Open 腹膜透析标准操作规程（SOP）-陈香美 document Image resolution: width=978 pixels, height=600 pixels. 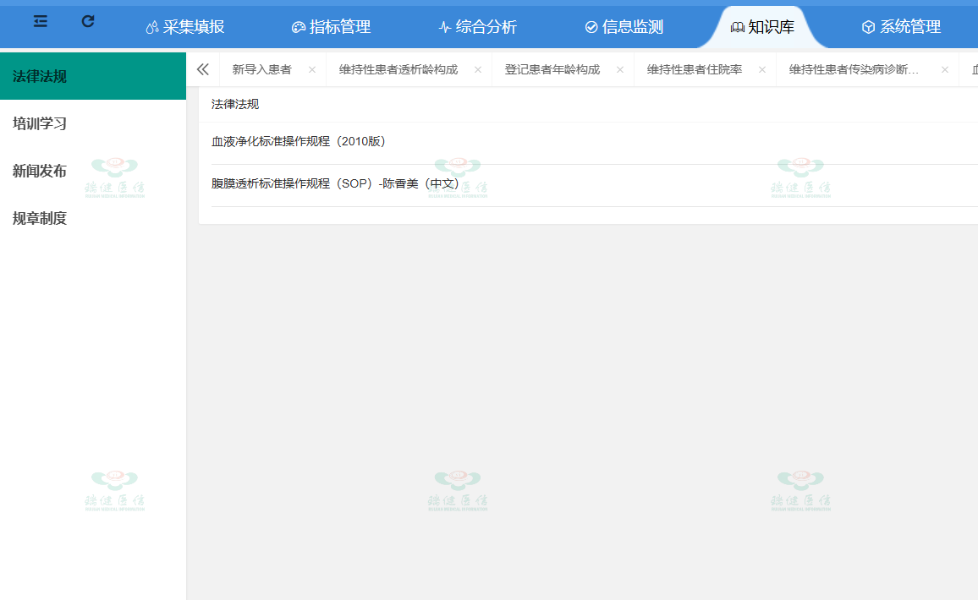point(336,183)
